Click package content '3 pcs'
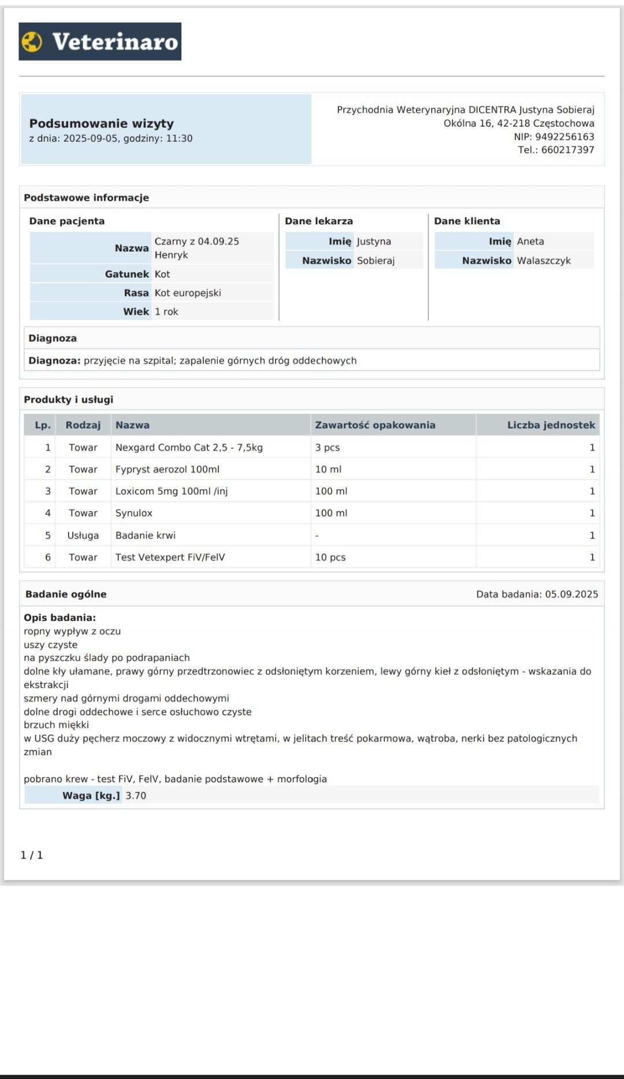The image size is (624, 1079). pyautogui.click(x=328, y=448)
